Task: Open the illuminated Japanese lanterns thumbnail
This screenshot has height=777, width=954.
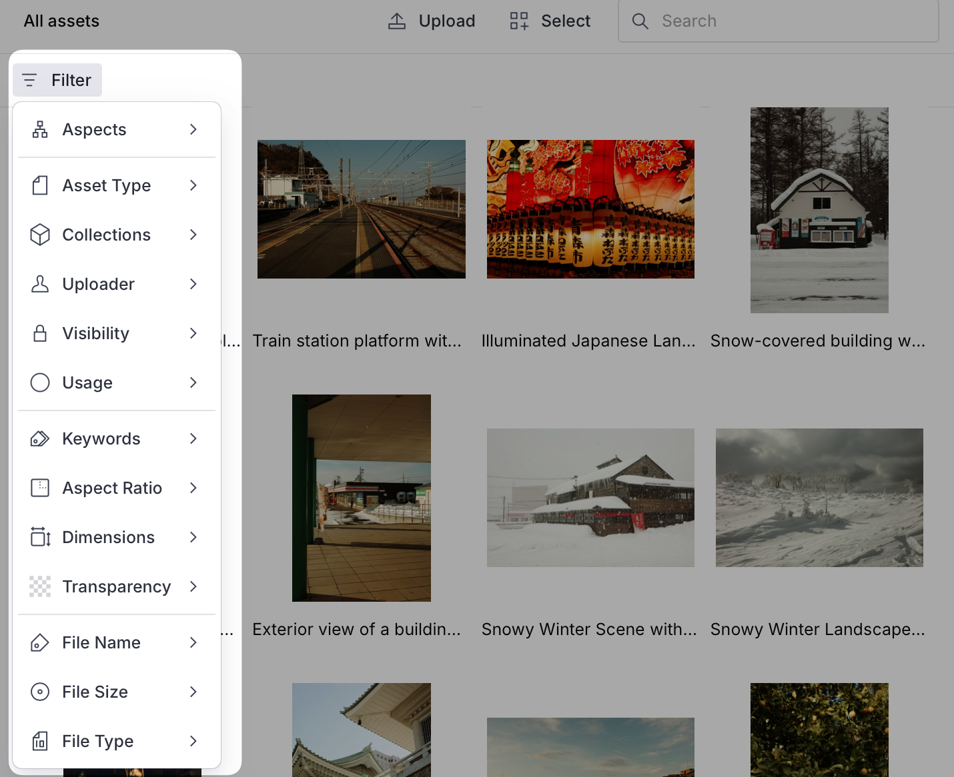Action: coord(590,209)
